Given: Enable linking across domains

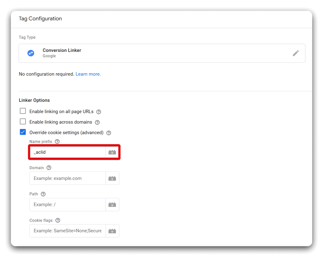Looking at the screenshot, I should pos(23,122).
